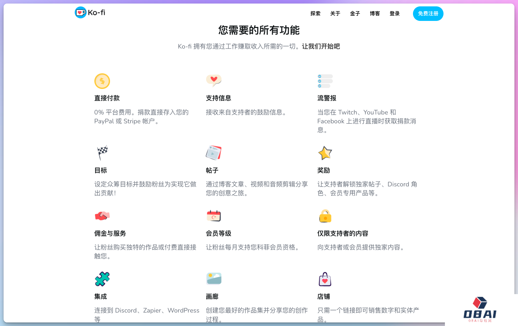Click the stream alerts list icon
This screenshot has height=326, width=518.
click(x=325, y=81)
